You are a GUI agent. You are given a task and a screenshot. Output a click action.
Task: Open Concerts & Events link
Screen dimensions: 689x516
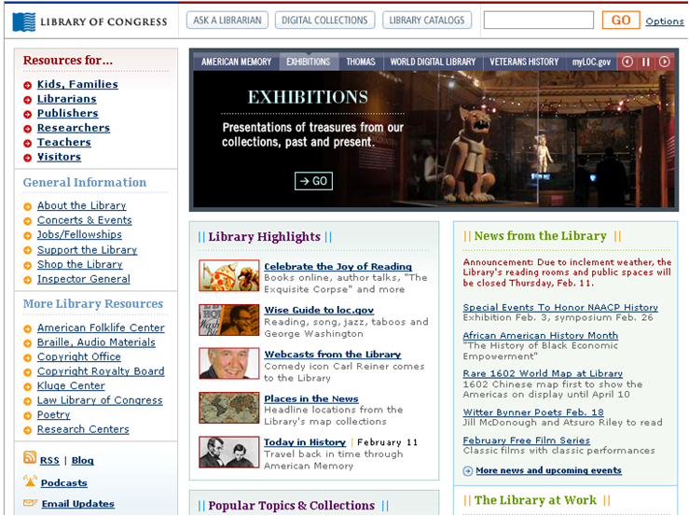(84, 220)
